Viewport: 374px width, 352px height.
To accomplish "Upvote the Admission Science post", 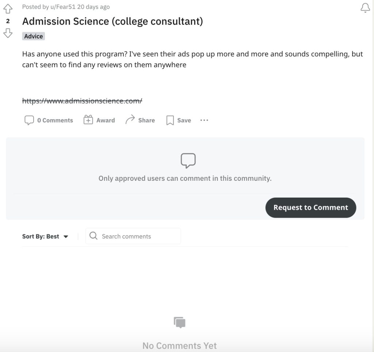I will 8,9.
